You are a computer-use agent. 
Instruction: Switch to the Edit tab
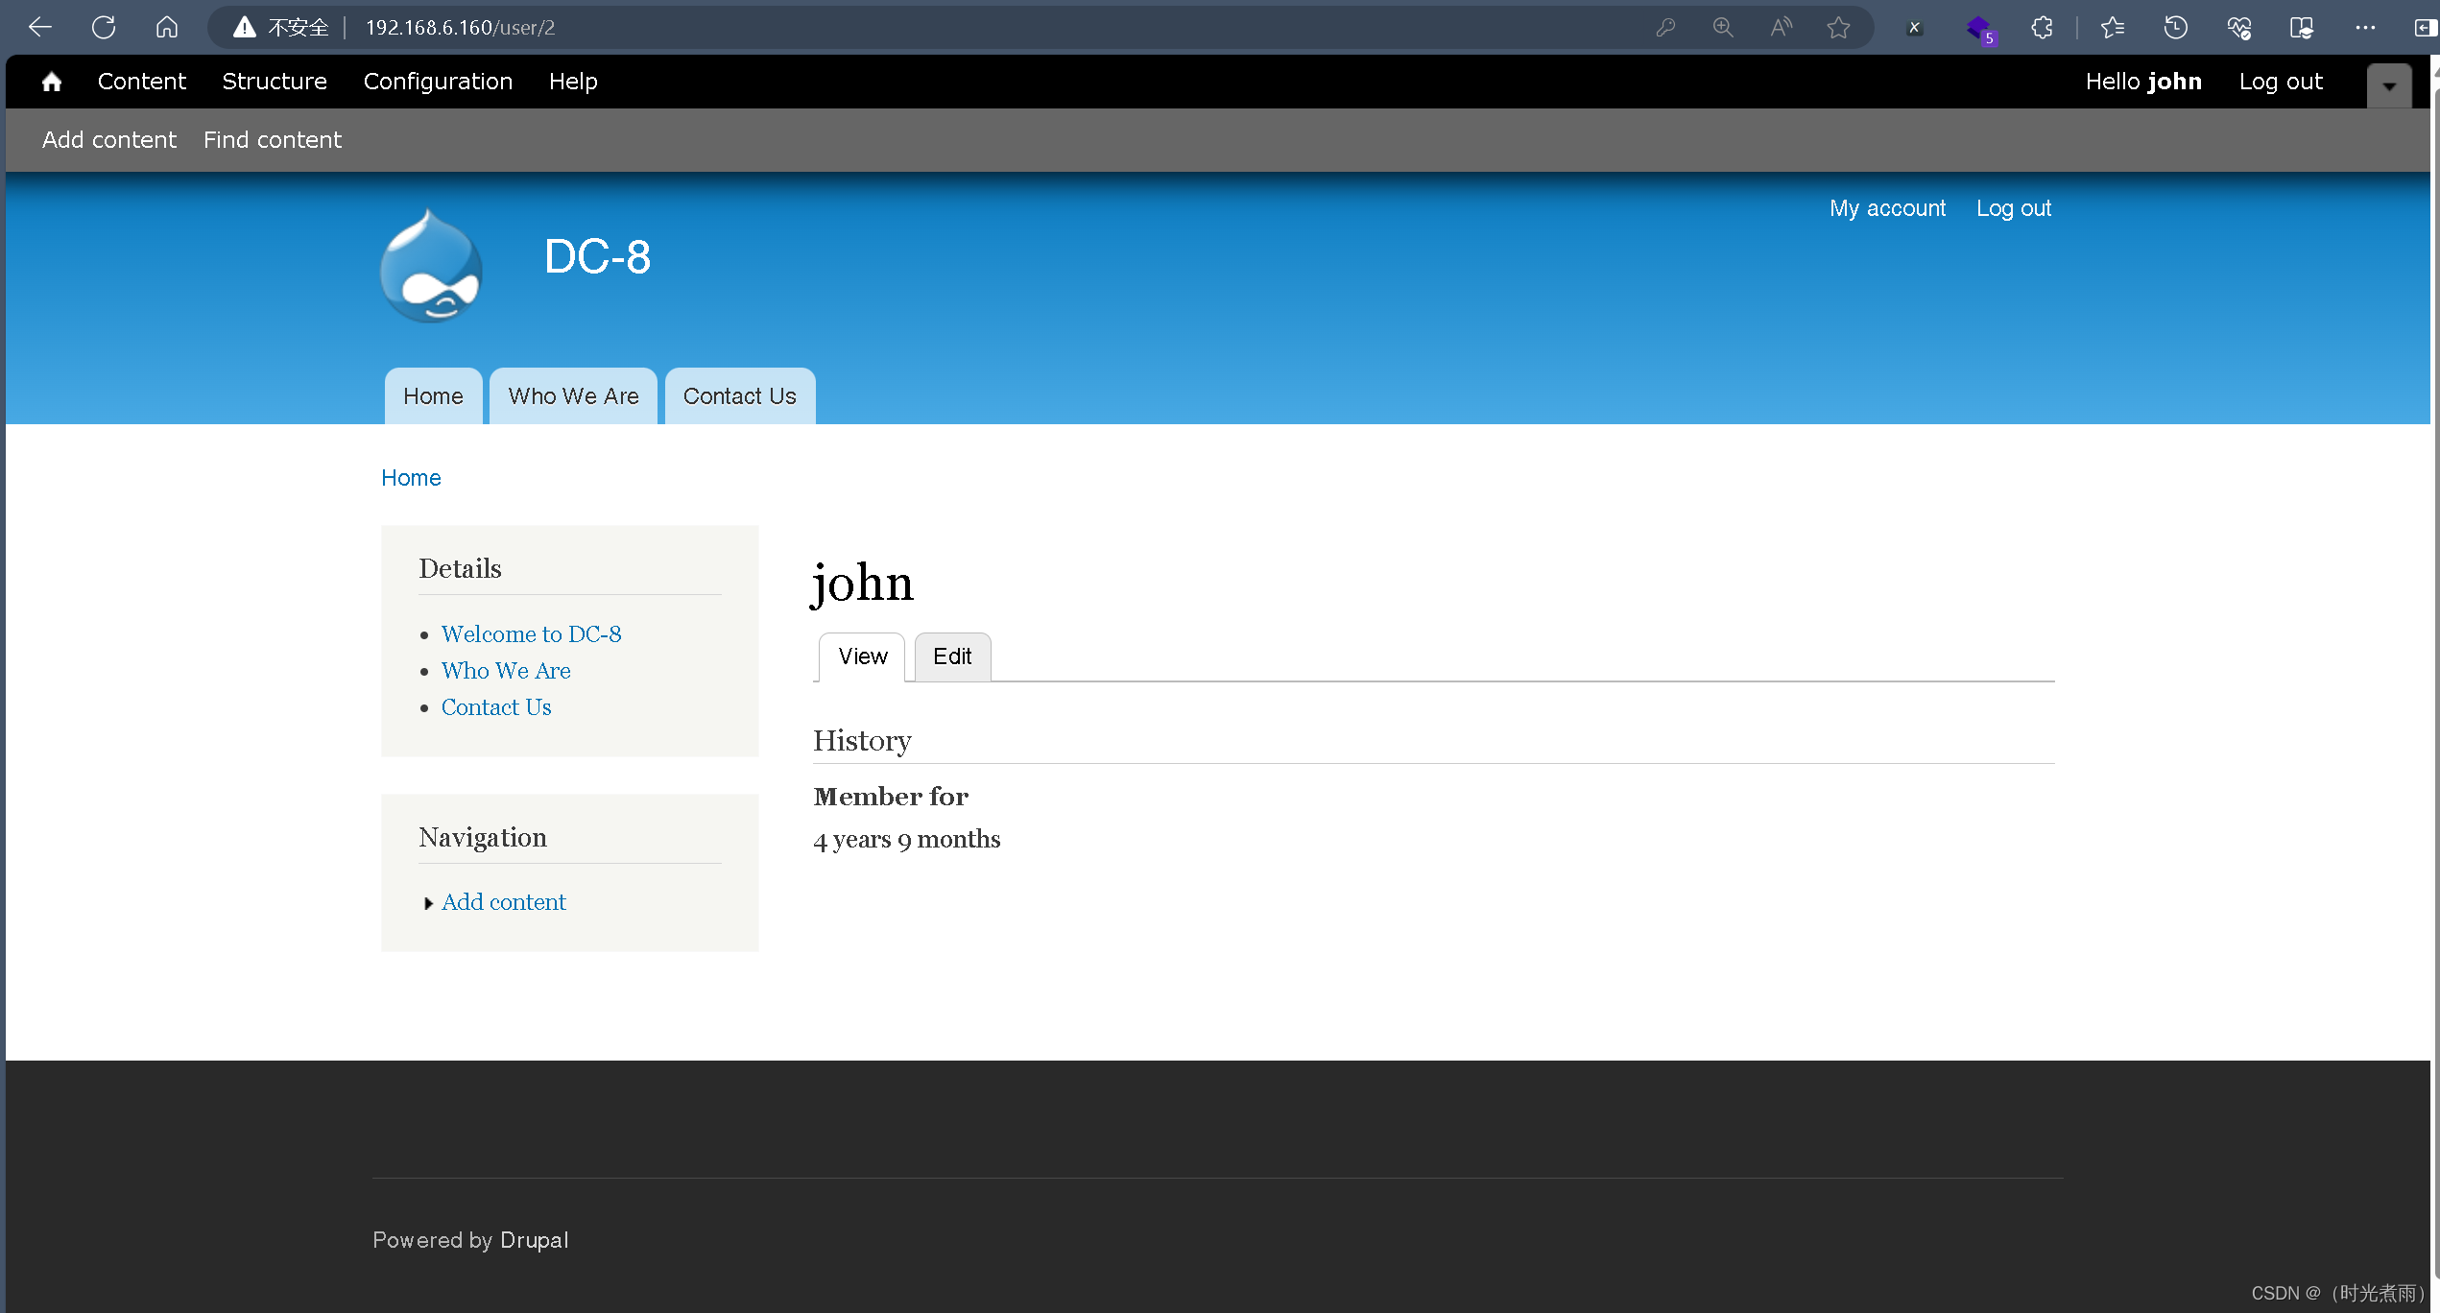(x=952, y=656)
